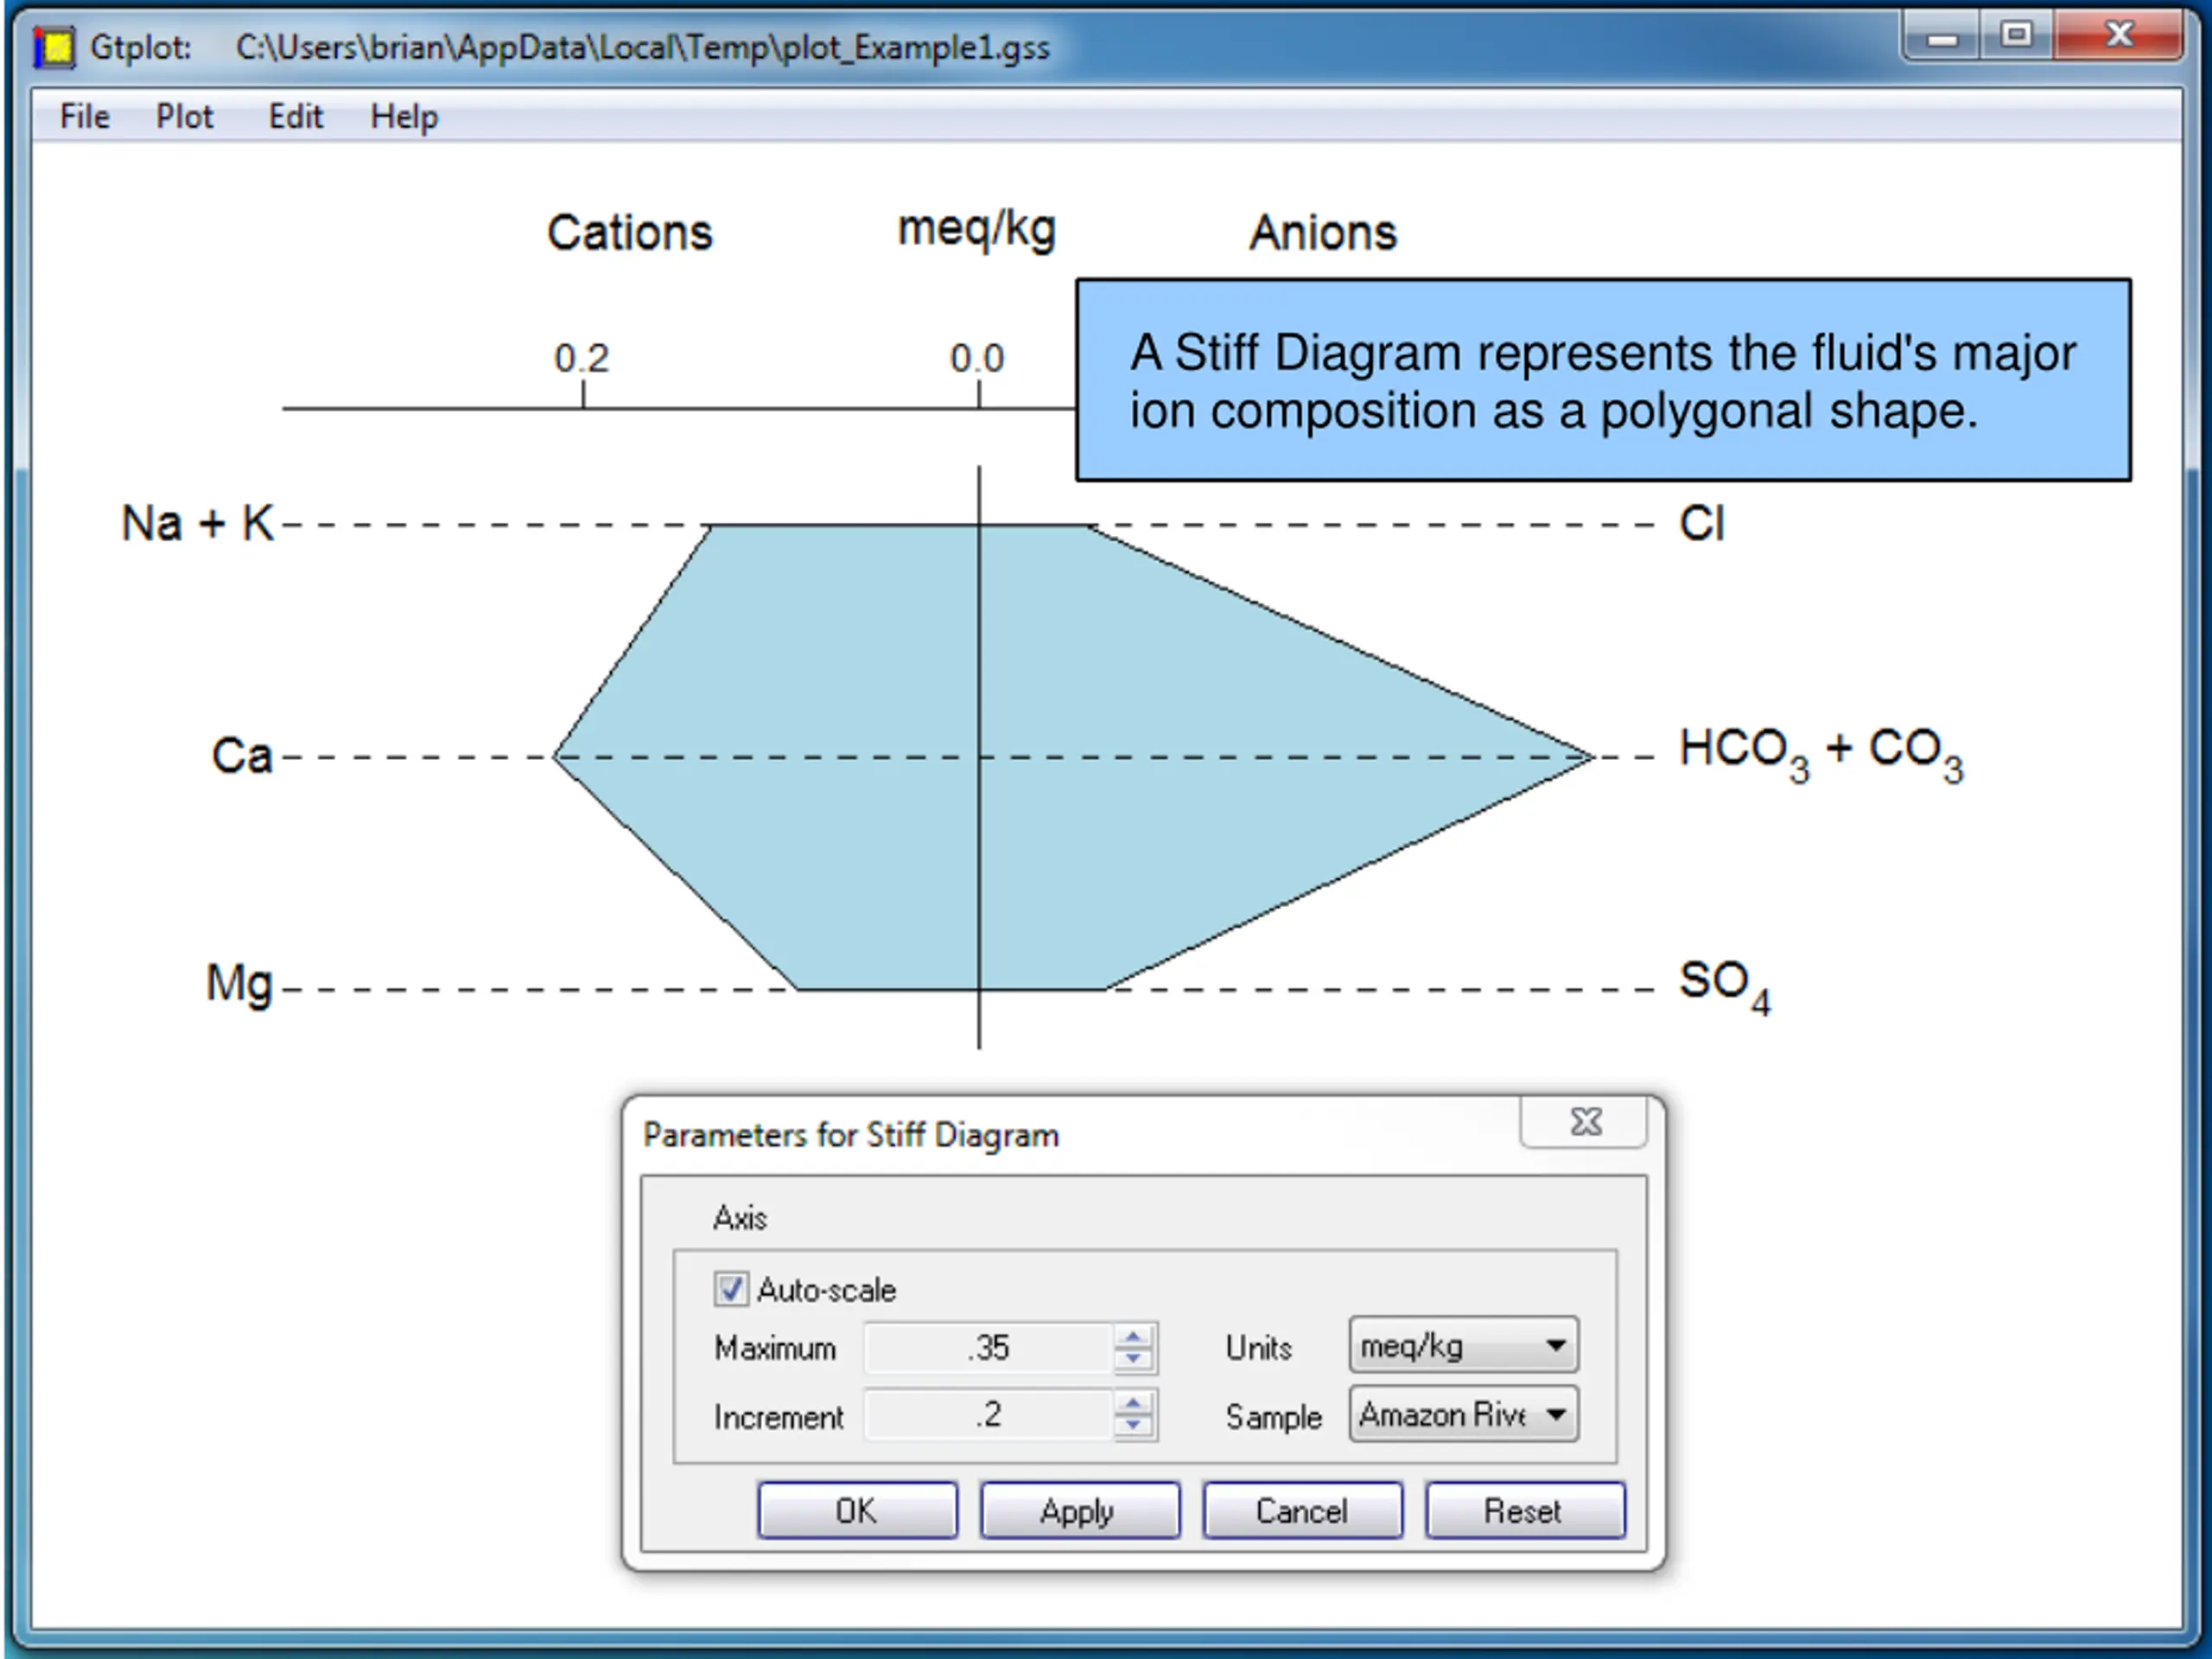Open the Plot menu

pyautogui.click(x=184, y=117)
